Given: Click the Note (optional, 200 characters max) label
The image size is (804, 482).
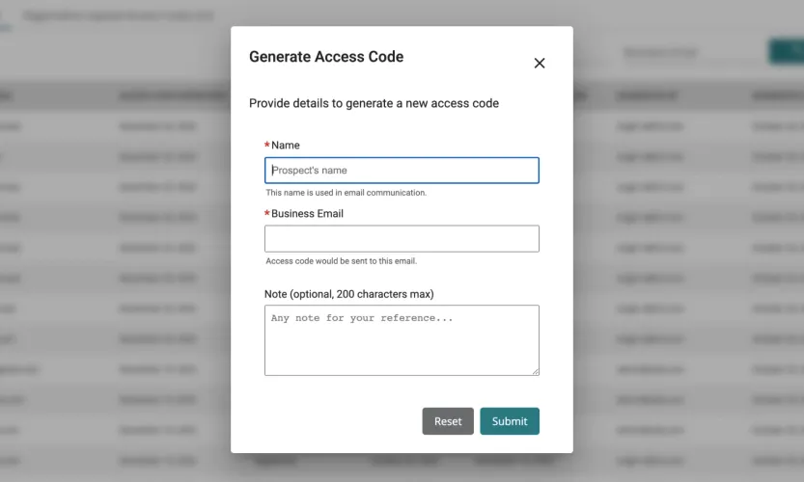Looking at the screenshot, I should tap(348, 294).
